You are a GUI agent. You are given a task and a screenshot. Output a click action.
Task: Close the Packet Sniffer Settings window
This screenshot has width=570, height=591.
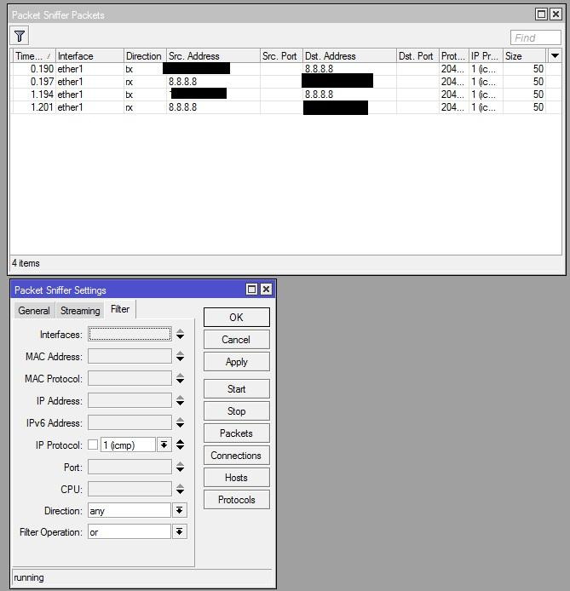(266, 289)
